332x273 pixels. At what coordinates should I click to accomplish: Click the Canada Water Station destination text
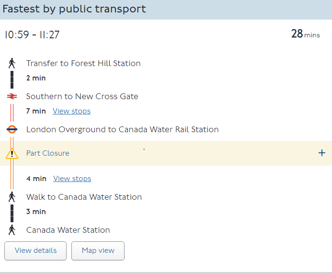point(68,230)
